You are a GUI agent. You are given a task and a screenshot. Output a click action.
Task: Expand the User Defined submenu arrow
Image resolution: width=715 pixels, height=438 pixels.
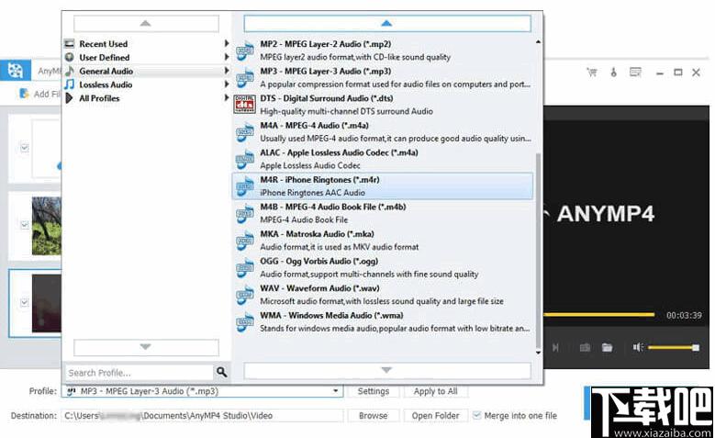click(x=227, y=57)
